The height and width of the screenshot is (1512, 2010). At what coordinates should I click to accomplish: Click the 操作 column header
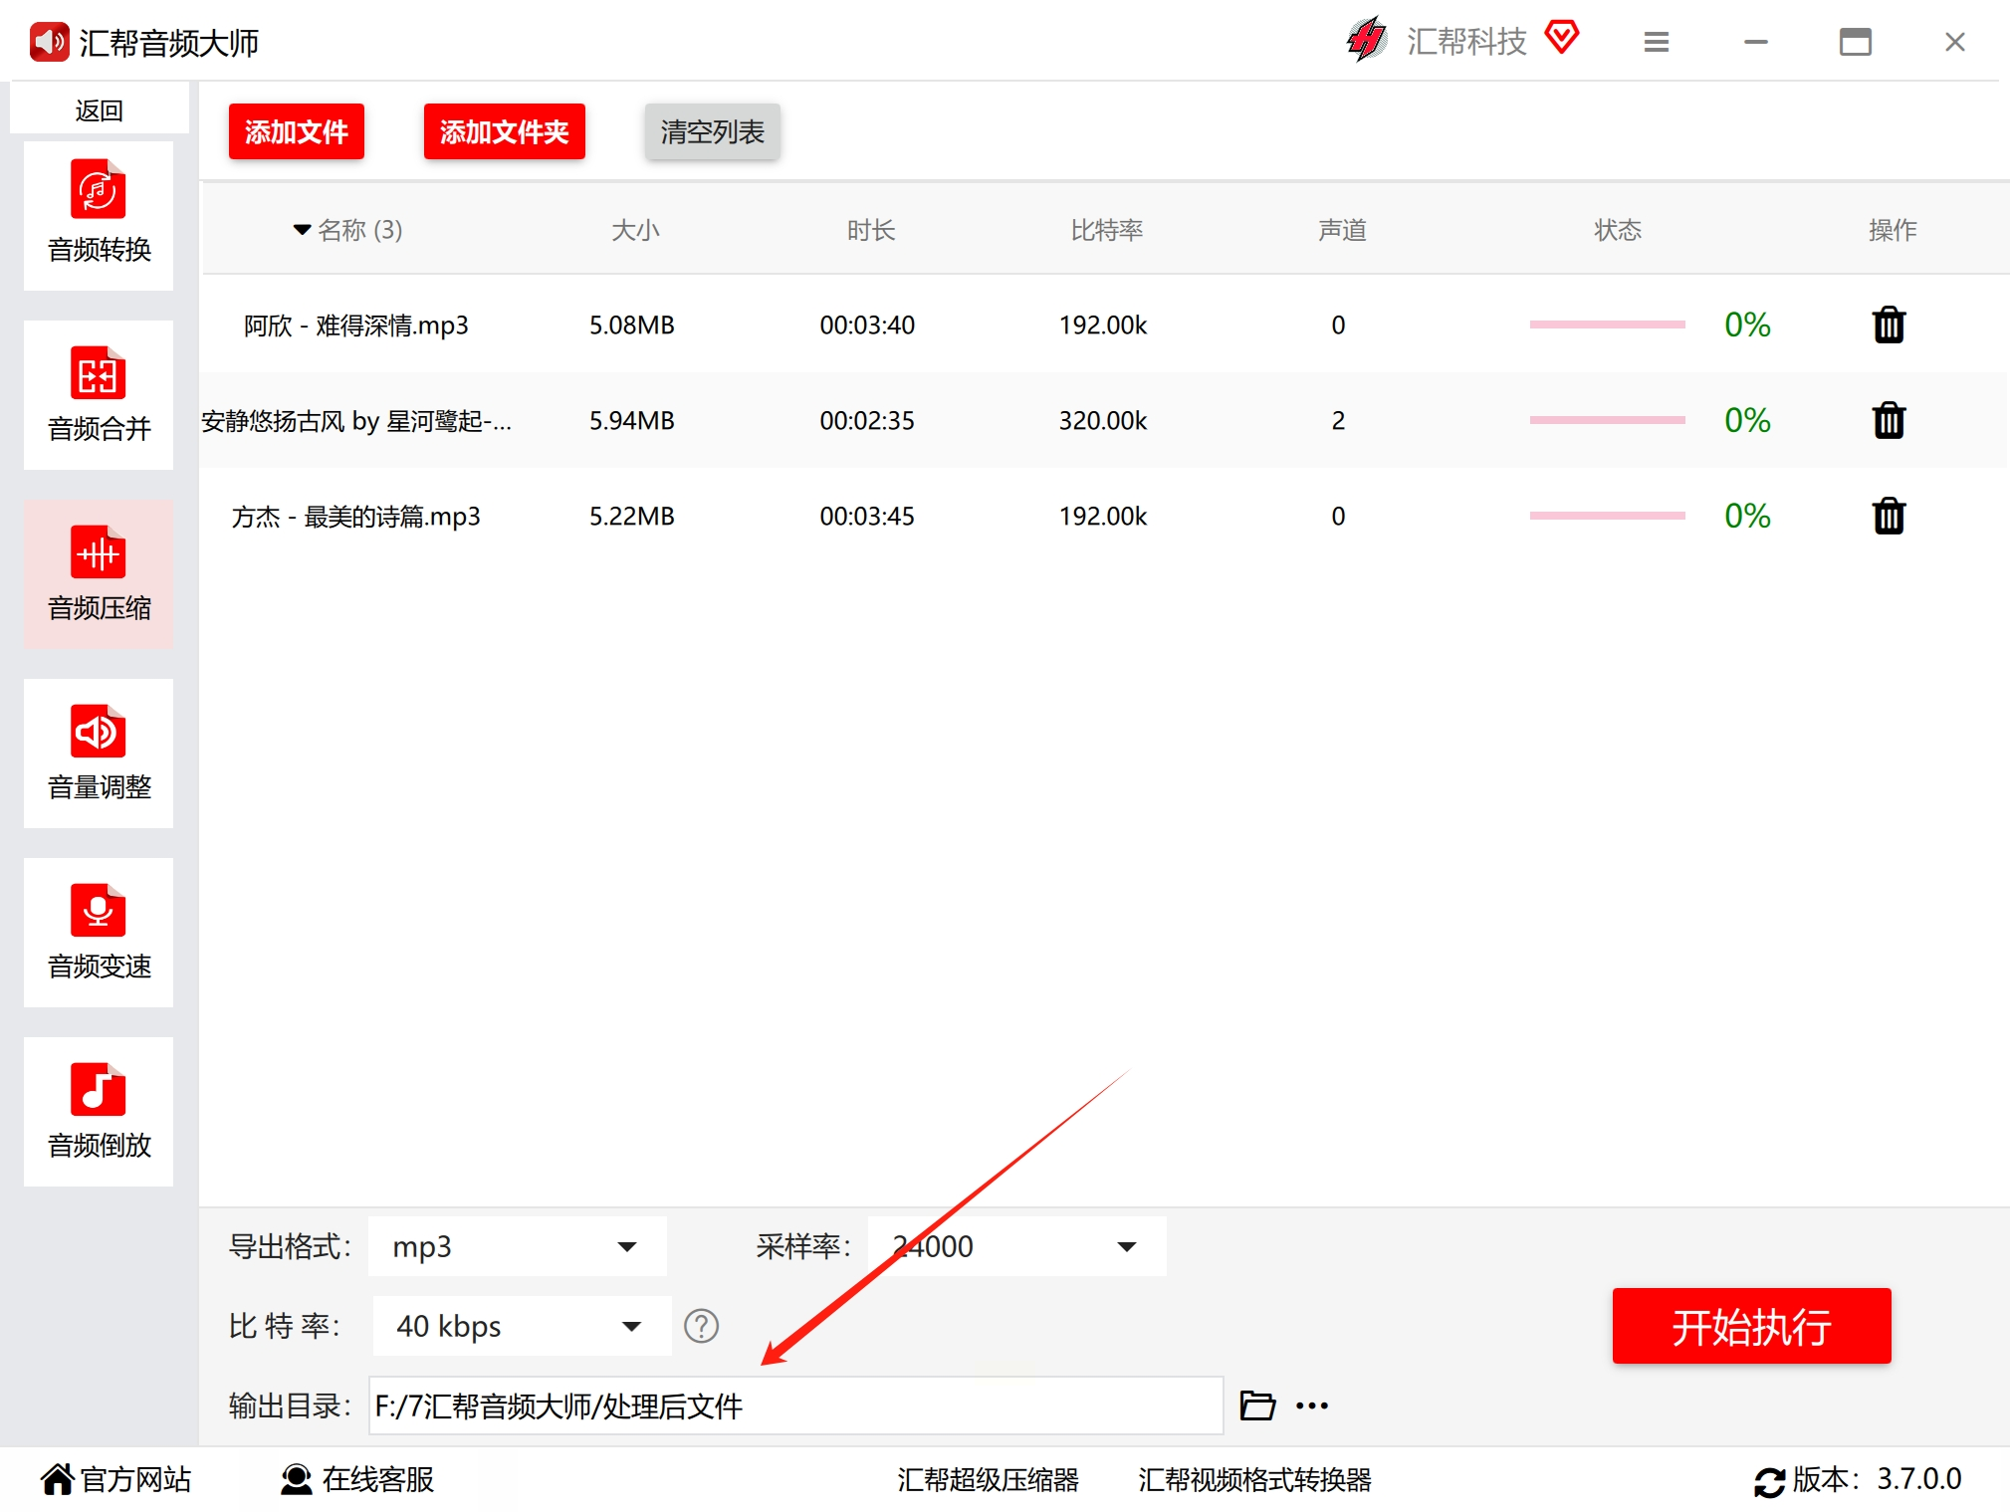pos(1893,230)
